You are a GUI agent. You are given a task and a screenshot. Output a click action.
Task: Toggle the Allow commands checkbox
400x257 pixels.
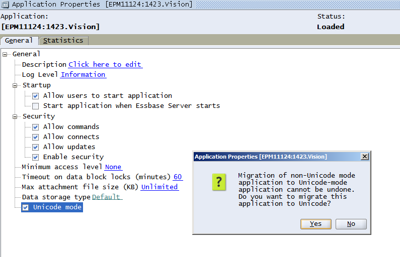(x=35, y=127)
